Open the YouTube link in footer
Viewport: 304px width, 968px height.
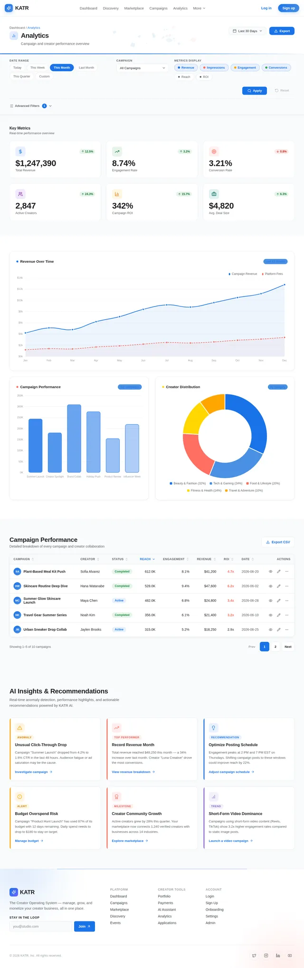[x=290, y=956]
